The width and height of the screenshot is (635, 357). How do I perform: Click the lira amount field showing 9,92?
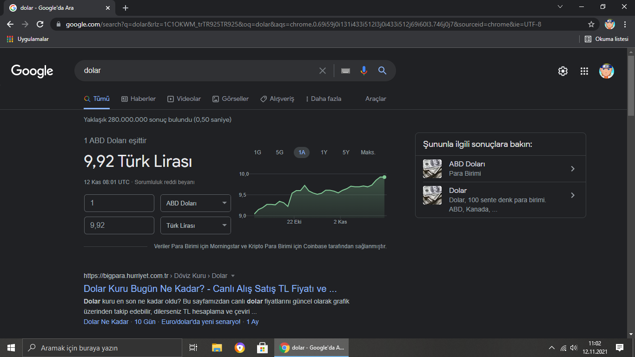coord(119,225)
